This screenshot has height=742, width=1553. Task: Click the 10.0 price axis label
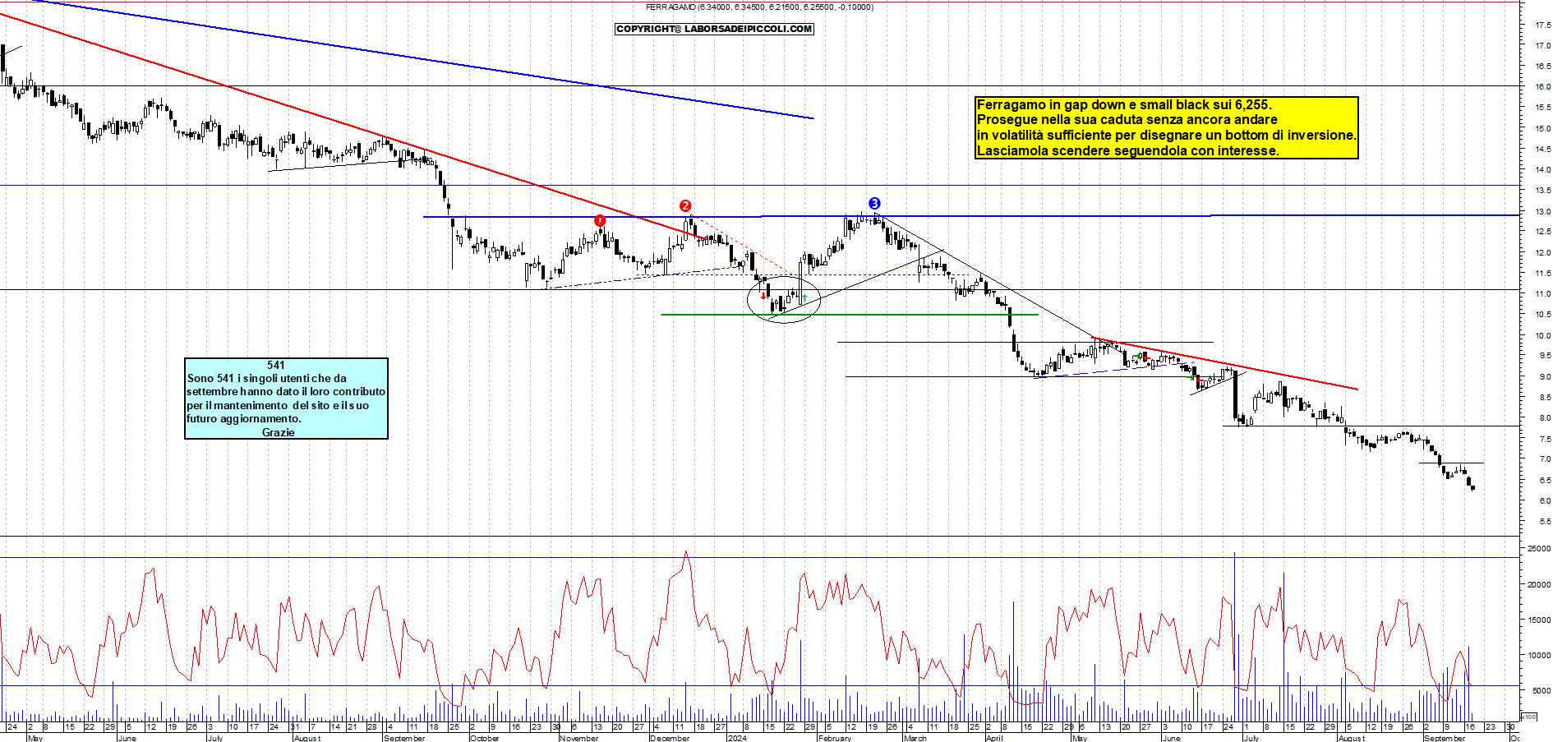pos(1543,336)
